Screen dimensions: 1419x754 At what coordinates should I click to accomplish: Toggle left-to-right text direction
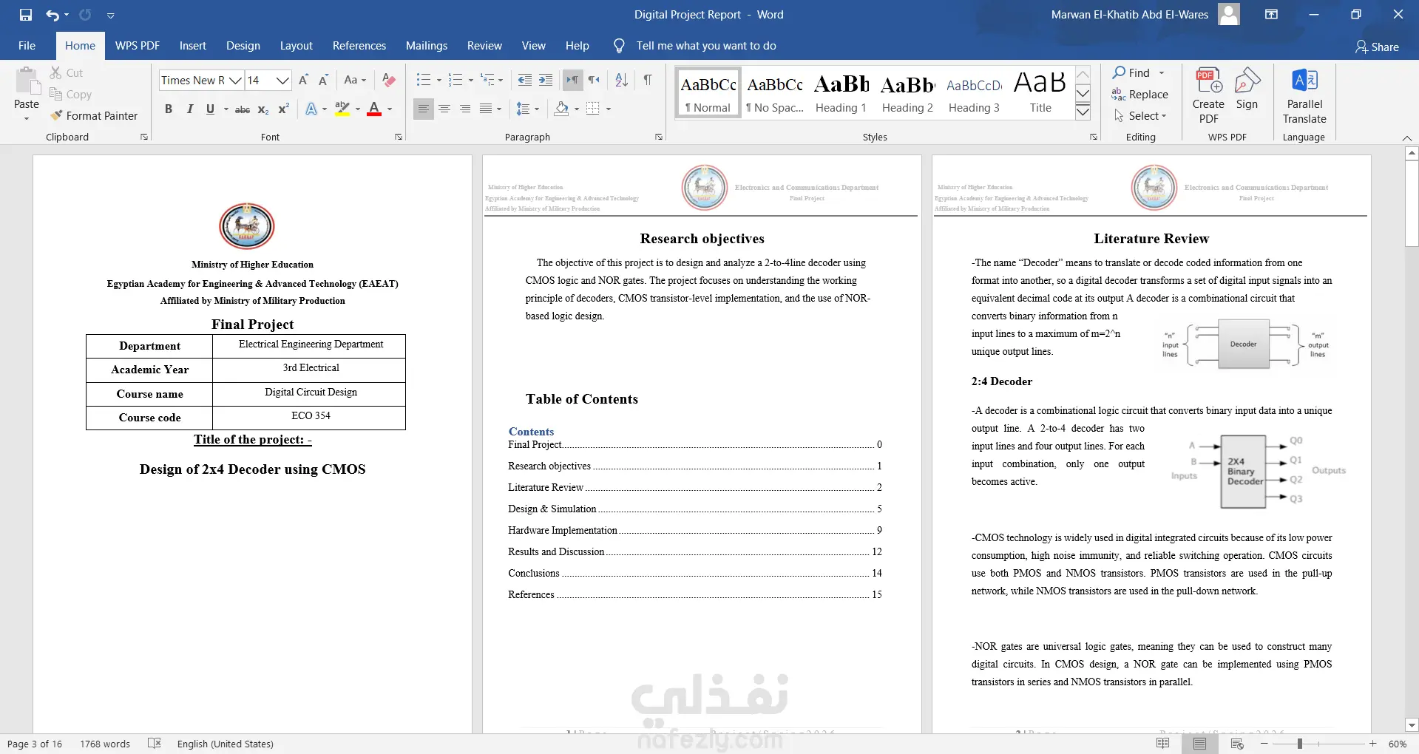coord(573,80)
